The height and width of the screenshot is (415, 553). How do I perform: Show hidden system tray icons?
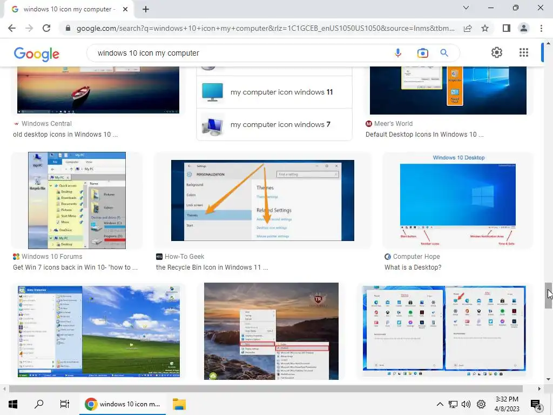pyautogui.click(x=440, y=404)
